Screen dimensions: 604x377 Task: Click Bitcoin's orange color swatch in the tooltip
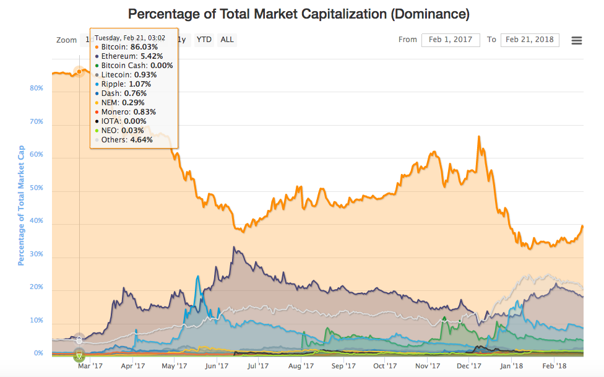pos(97,46)
